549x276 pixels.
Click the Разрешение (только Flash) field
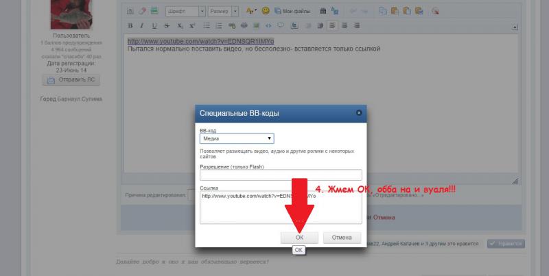(281, 175)
